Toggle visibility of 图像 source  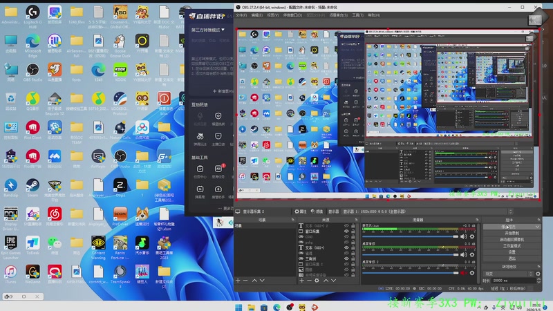(346, 270)
